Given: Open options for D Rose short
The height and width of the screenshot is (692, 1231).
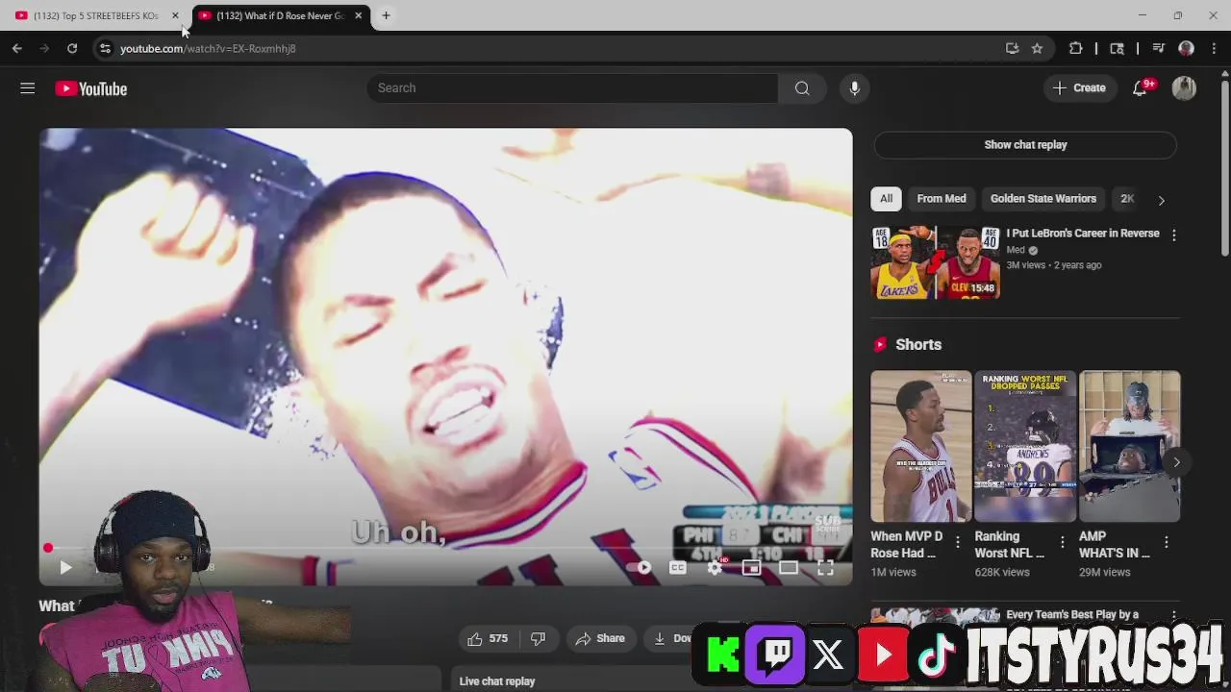Looking at the screenshot, I should pos(957,543).
